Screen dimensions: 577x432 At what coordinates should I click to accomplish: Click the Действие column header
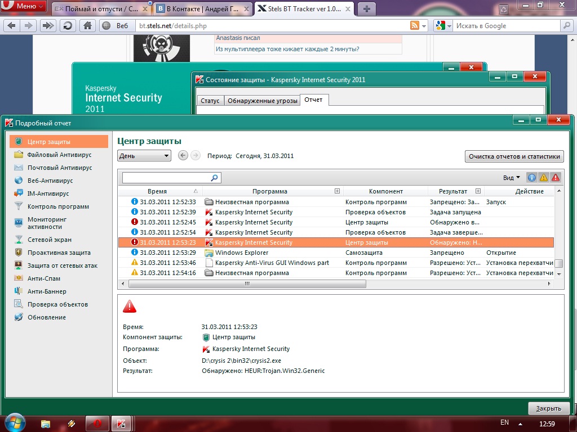(529, 191)
